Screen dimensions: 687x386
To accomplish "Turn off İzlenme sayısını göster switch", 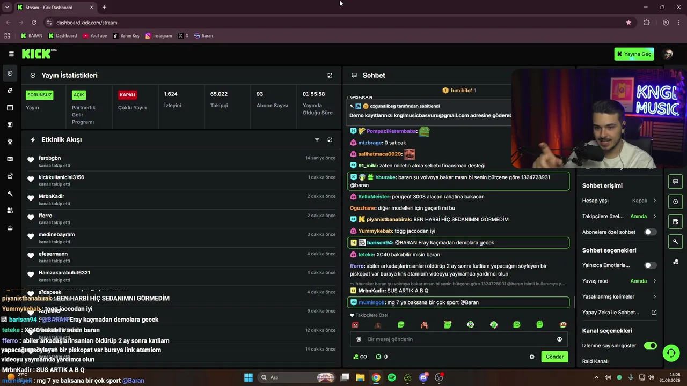I will [x=650, y=346].
